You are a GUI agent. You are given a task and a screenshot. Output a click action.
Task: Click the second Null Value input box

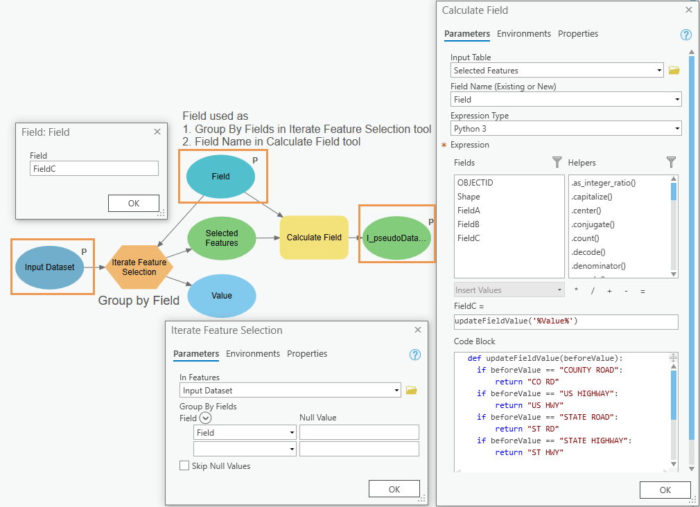[x=359, y=449]
